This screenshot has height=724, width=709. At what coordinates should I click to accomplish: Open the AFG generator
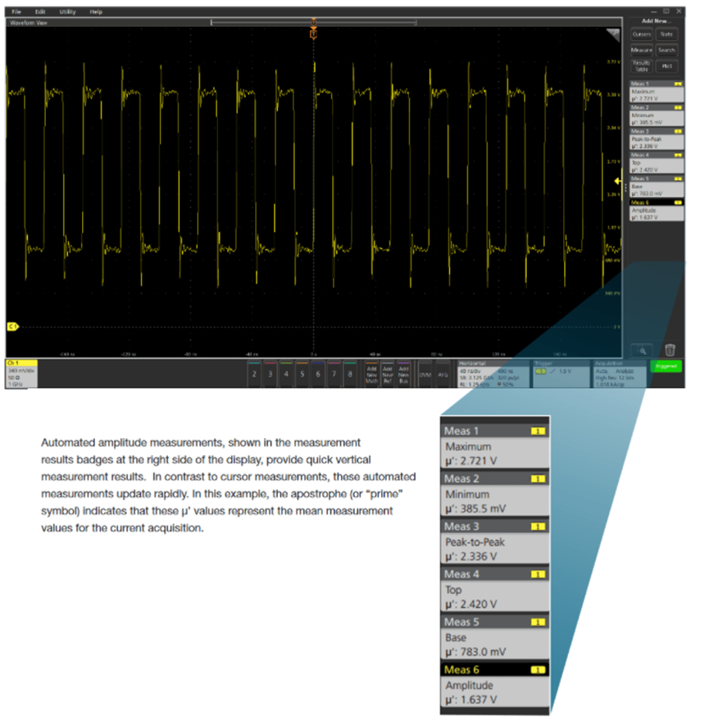point(443,373)
